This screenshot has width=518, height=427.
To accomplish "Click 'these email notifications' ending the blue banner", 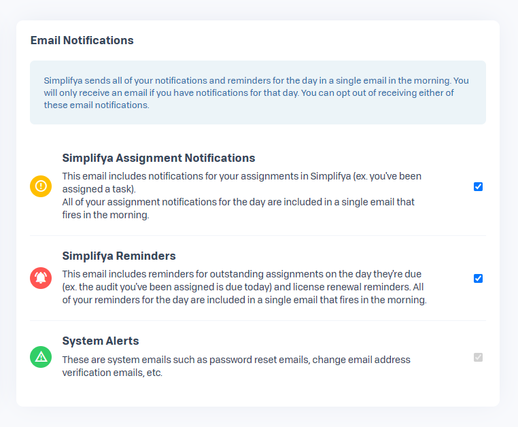I will point(96,105).
